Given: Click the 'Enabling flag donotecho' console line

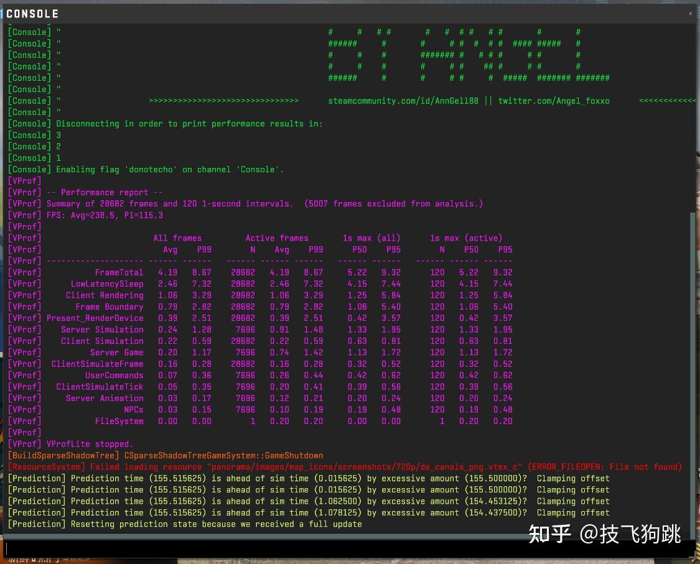Looking at the screenshot, I should click(x=146, y=170).
